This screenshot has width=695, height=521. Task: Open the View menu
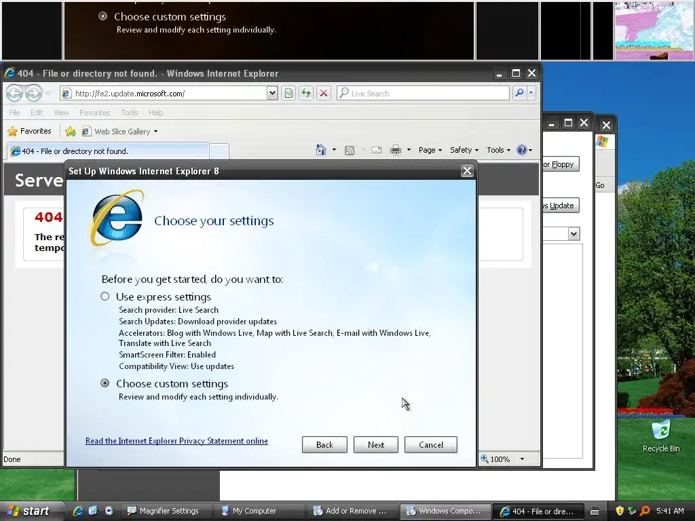(x=61, y=113)
